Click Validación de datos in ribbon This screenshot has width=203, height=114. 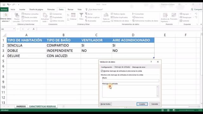pyautogui.click(x=120, y=21)
